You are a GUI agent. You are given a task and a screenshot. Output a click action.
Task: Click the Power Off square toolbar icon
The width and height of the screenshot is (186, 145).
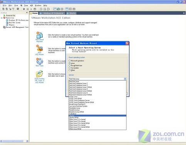24,9
